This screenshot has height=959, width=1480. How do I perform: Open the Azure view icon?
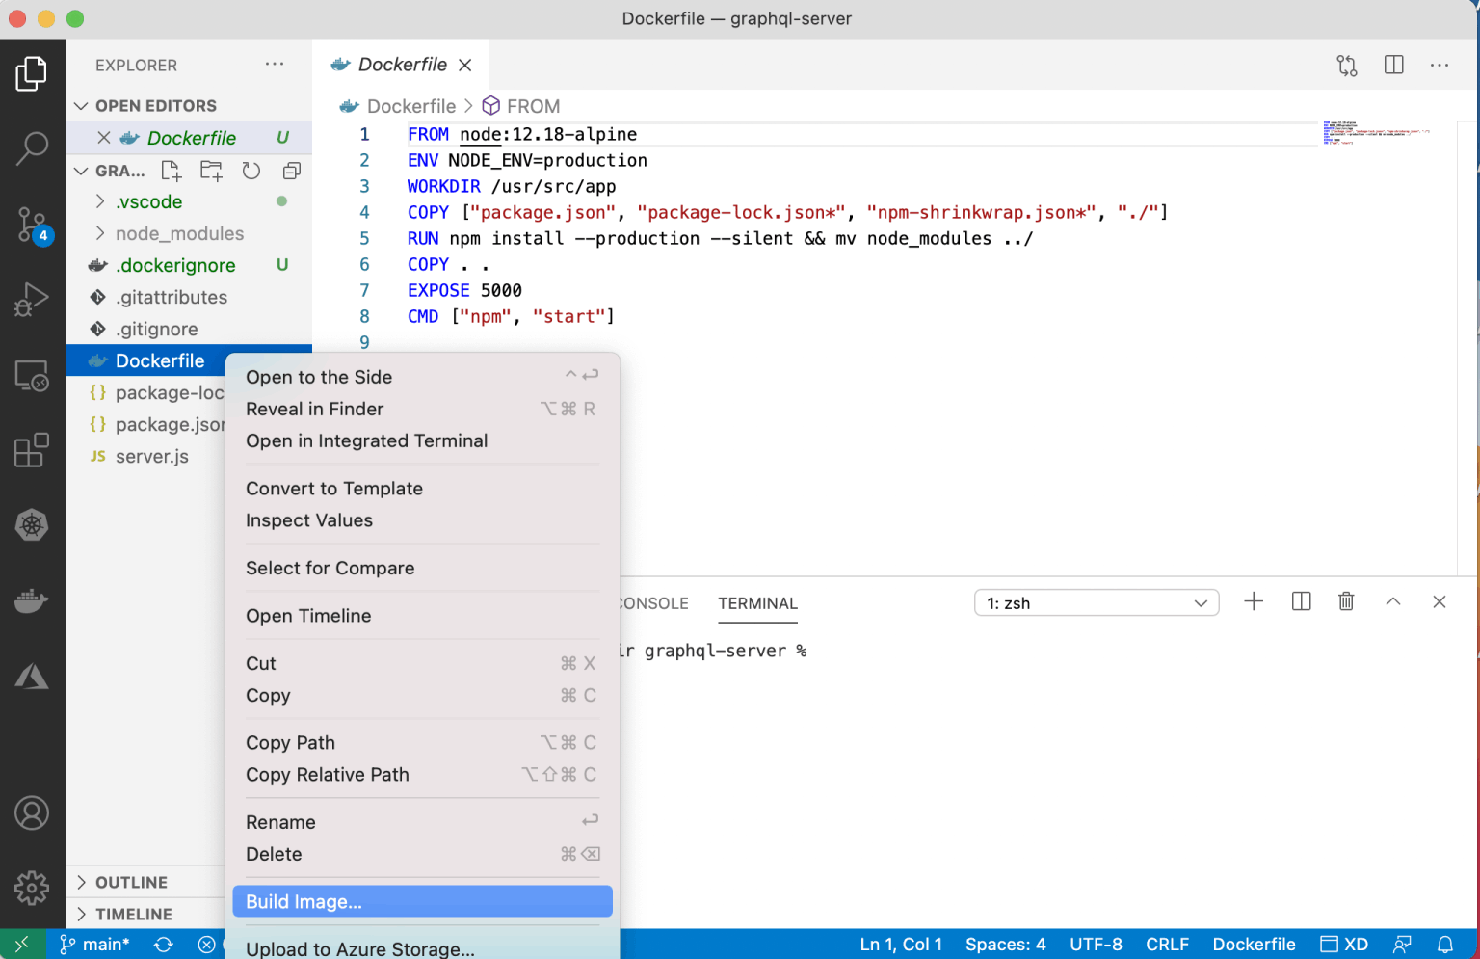coord(32,677)
